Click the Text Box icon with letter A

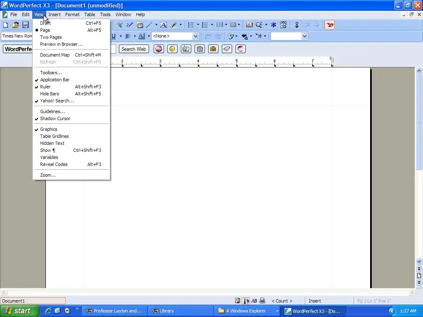[164, 25]
